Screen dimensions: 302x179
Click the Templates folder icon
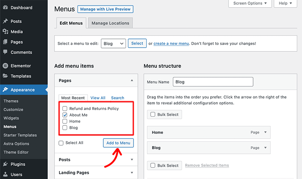6,76
